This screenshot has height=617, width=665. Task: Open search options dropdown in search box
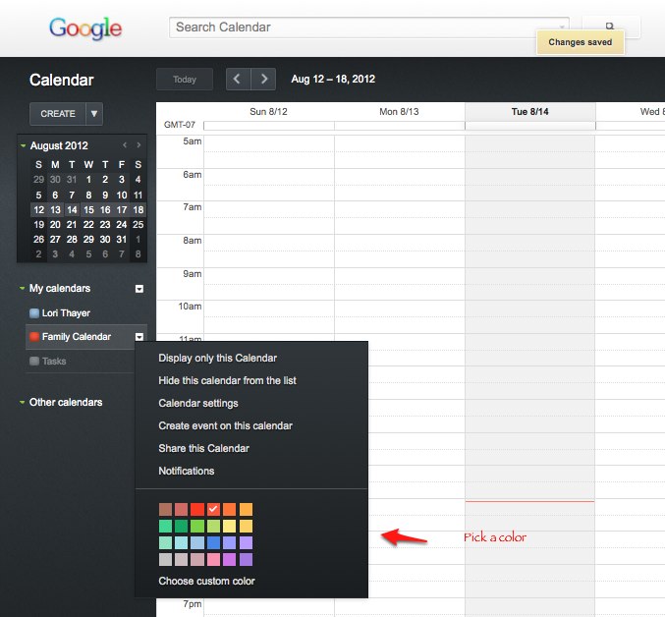[x=562, y=27]
